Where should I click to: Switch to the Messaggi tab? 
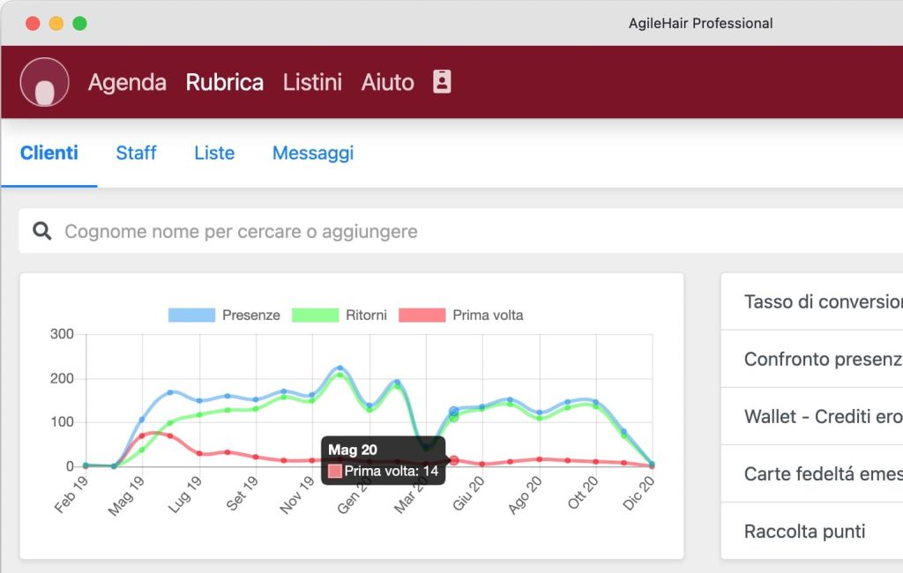[x=313, y=153]
